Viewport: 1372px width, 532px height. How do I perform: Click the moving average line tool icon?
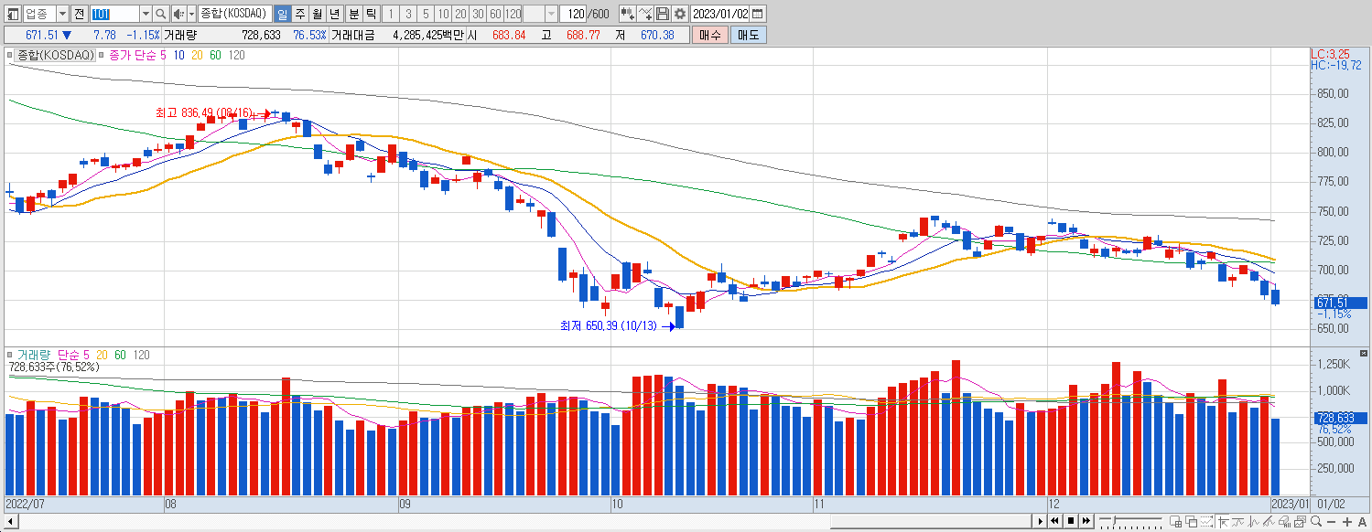click(x=1237, y=521)
